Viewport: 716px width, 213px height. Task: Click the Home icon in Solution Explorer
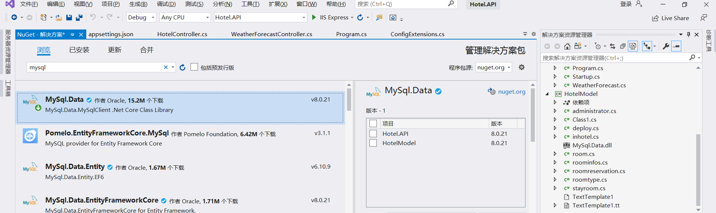567,46
